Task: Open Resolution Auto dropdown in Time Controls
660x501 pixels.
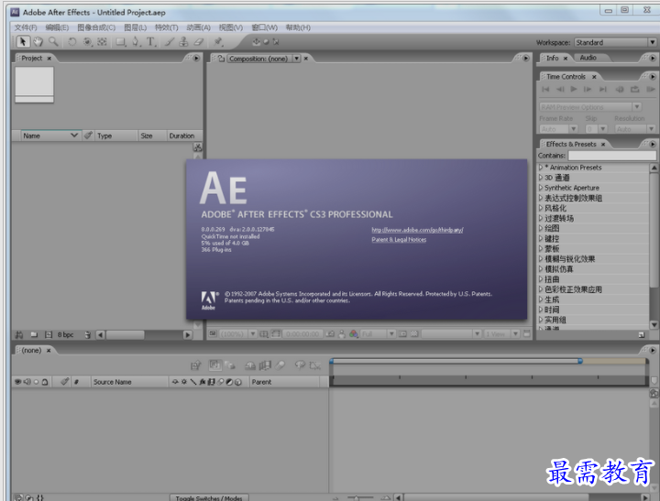Action: point(634,129)
